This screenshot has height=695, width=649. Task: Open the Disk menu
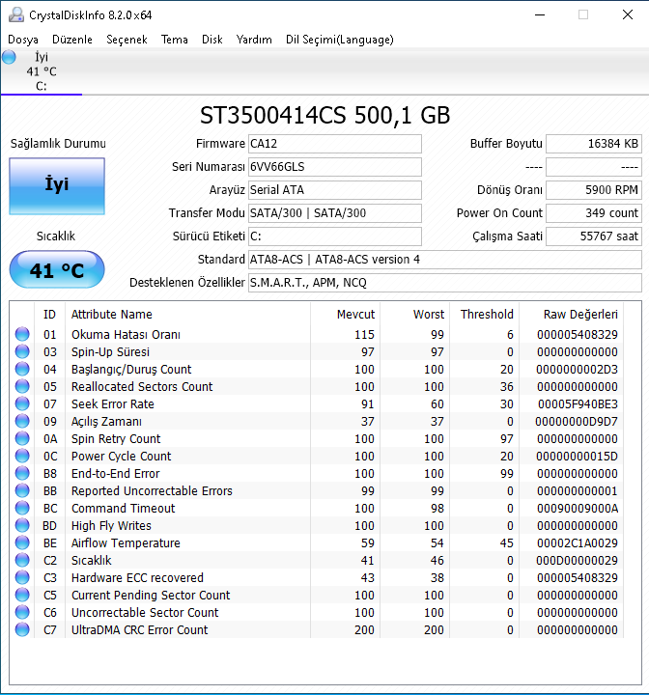(212, 40)
